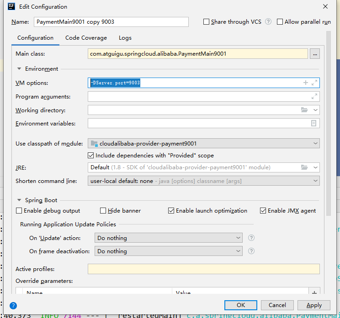The image size is (340, 318).
Task: Close the Edit Configuration dialog
Action: (x=325, y=6)
